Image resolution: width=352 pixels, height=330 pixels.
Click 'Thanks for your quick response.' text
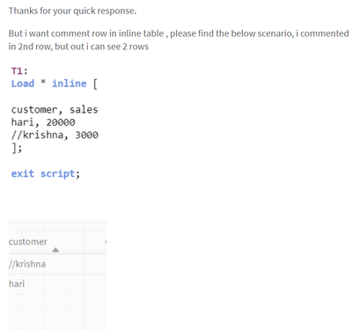[72, 11]
